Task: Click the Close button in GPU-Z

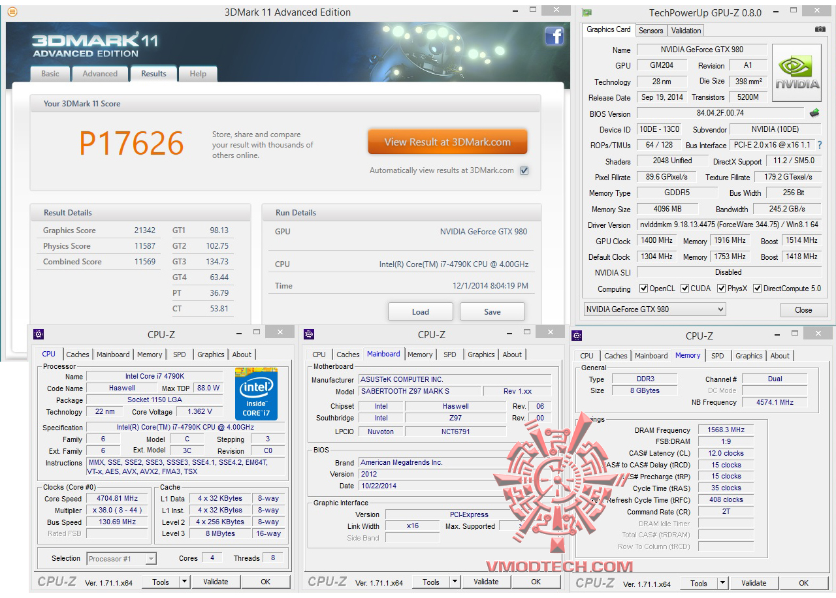Action: pyautogui.click(x=803, y=310)
